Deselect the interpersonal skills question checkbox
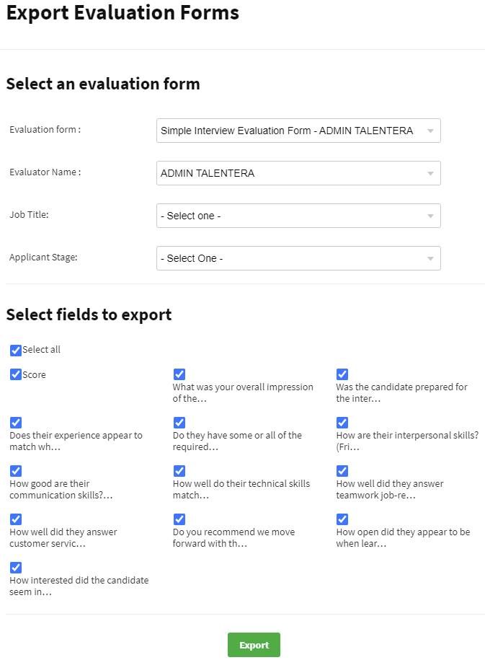 342,423
